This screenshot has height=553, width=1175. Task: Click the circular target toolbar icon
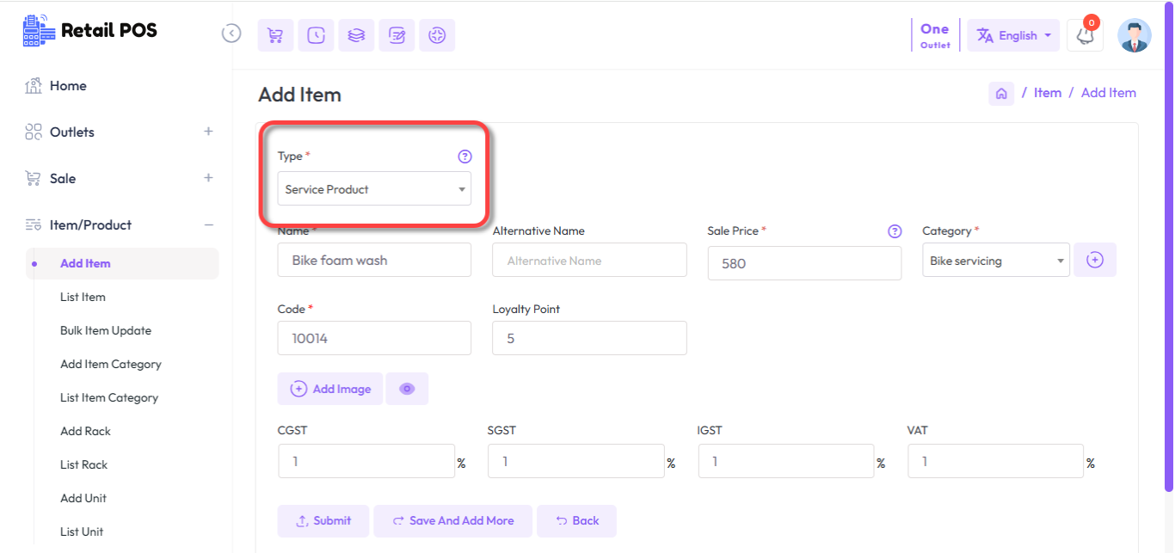437,35
